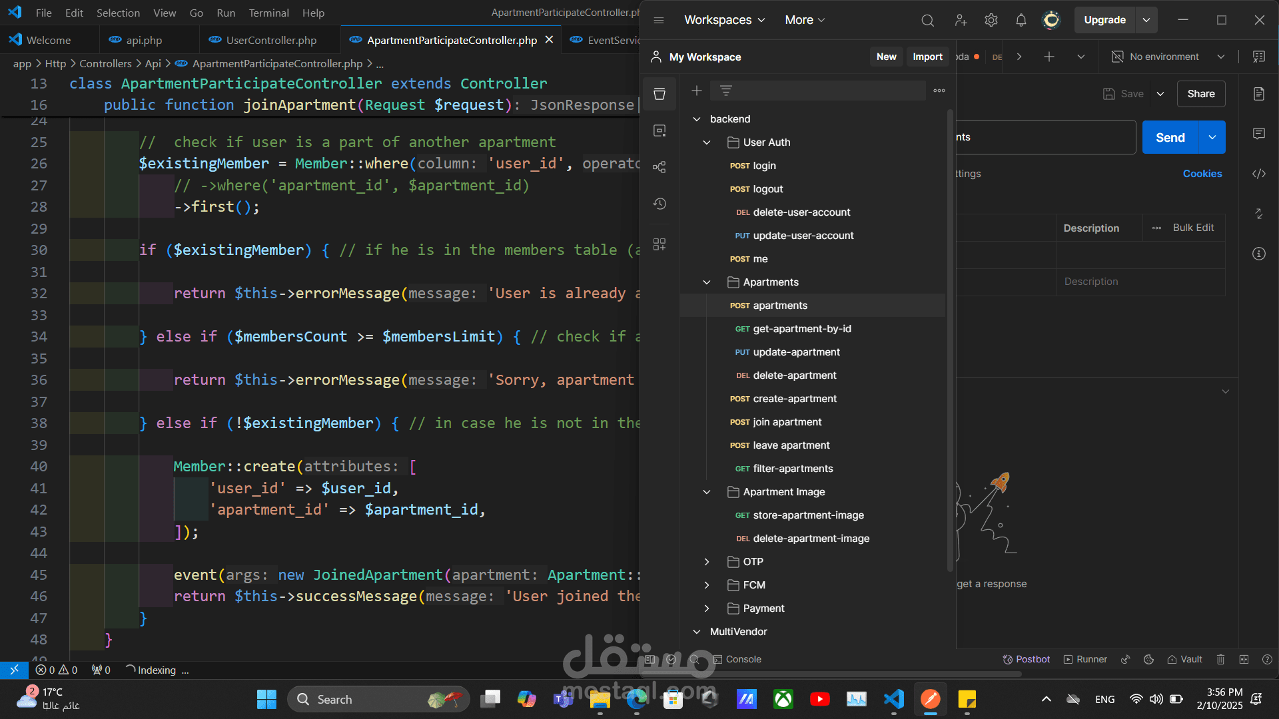Expand the FCM folder
Viewport: 1279px width, 719px height.
[707, 585]
